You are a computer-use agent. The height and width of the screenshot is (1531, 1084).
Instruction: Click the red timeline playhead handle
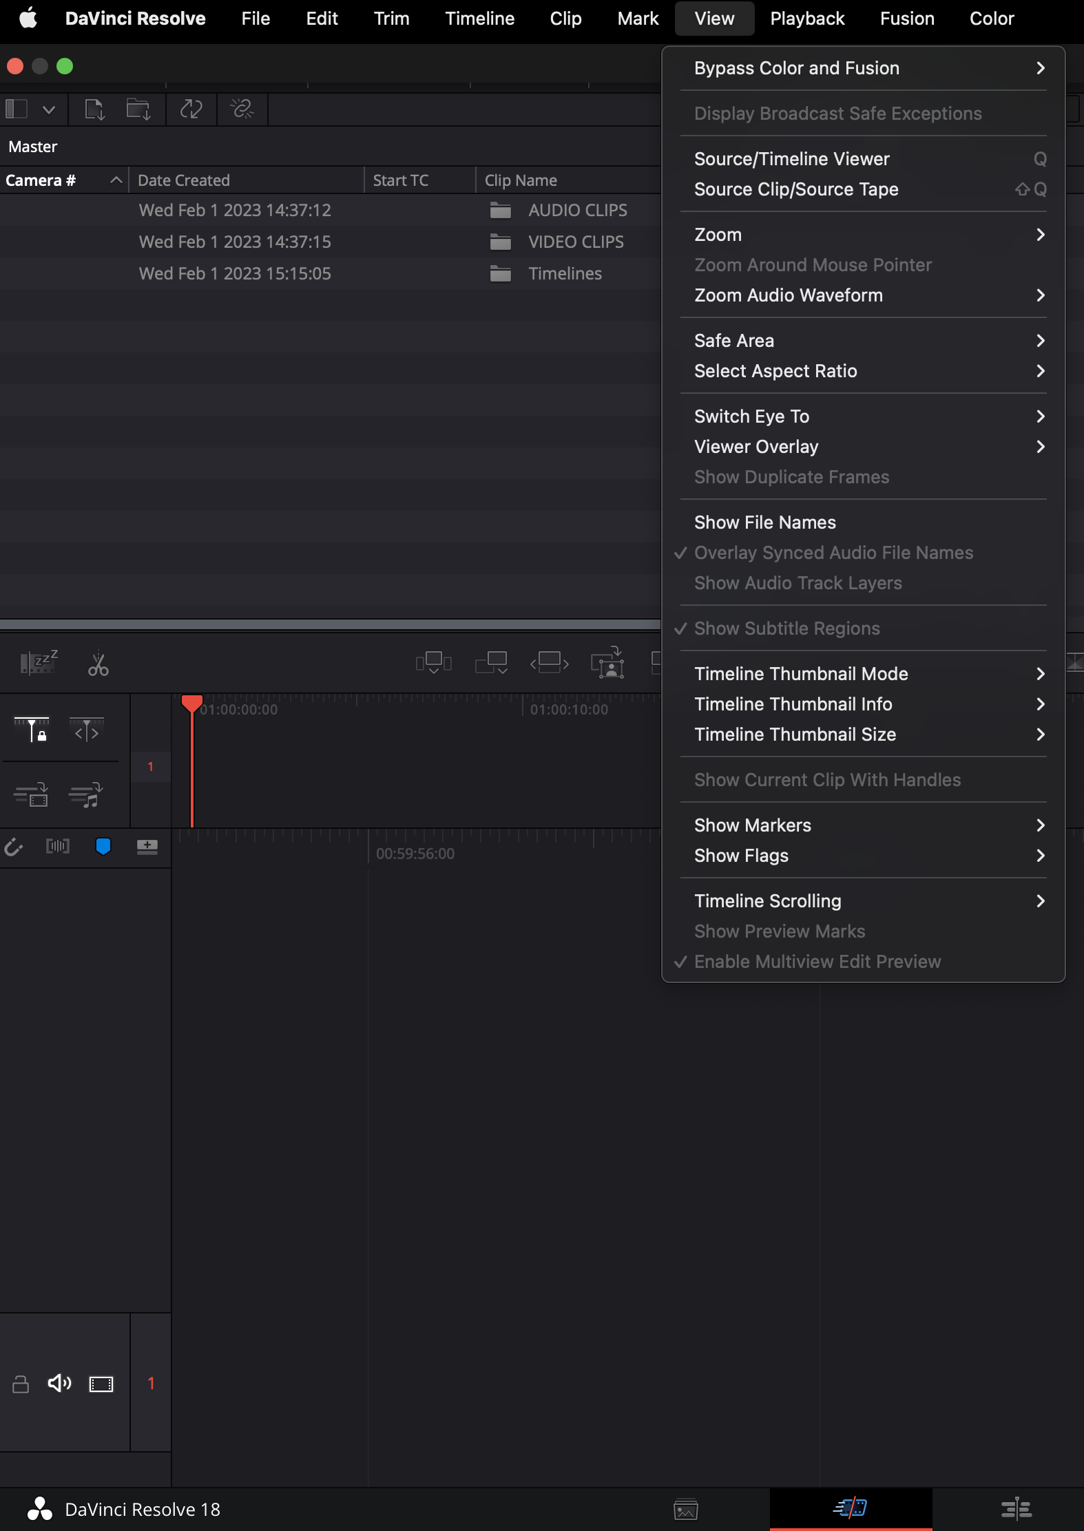(191, 703)
